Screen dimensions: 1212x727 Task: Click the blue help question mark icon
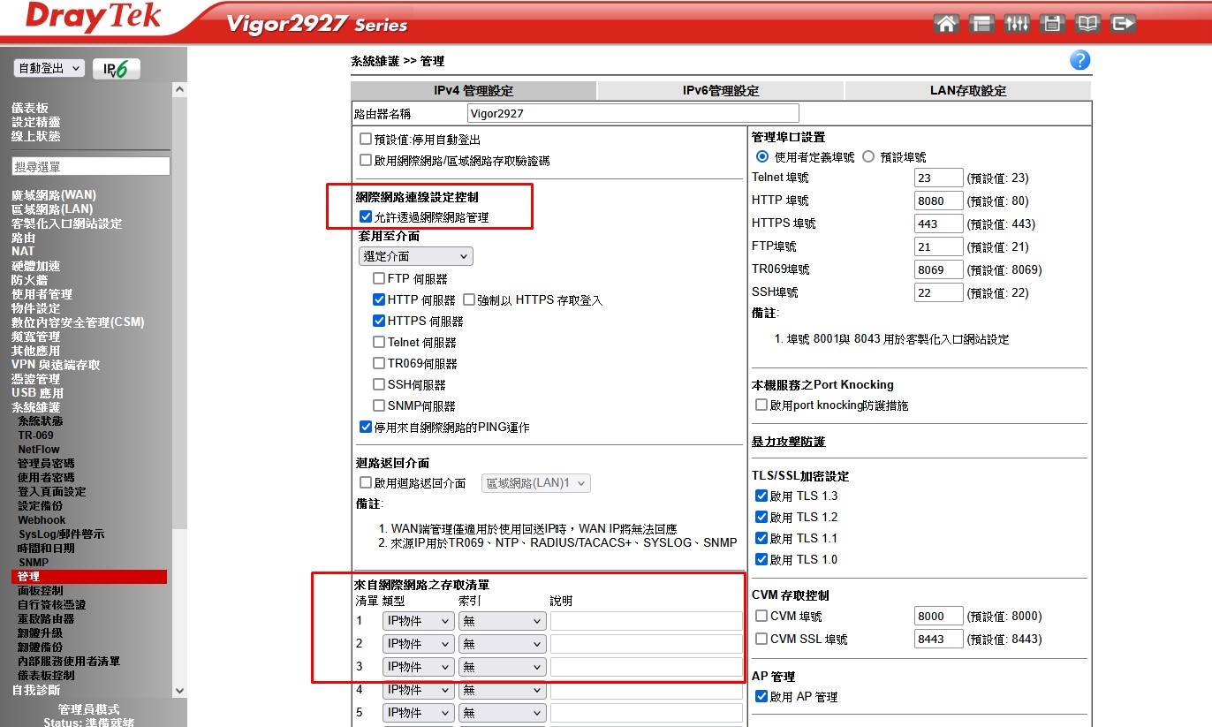pyautogui.click(x=1079, y=60)
